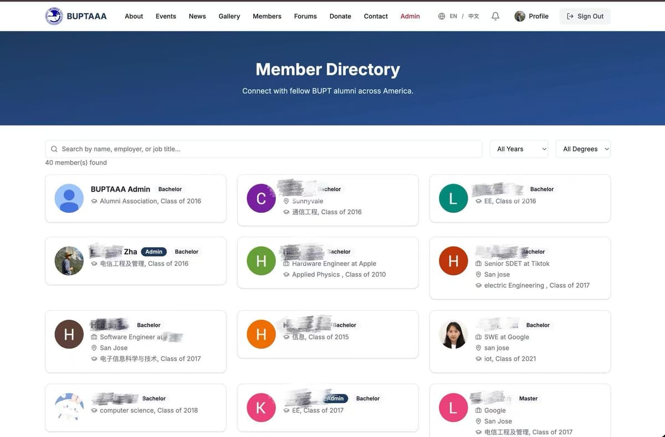This screenshot has width=665, height=437.
Task: Click graduation cap icon beside 'EE, Class of 2017'
Action: pyautogui.click(x=287, y=410)
